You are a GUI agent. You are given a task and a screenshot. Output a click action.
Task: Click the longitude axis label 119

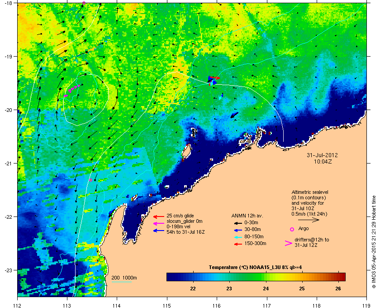[367, 305]
